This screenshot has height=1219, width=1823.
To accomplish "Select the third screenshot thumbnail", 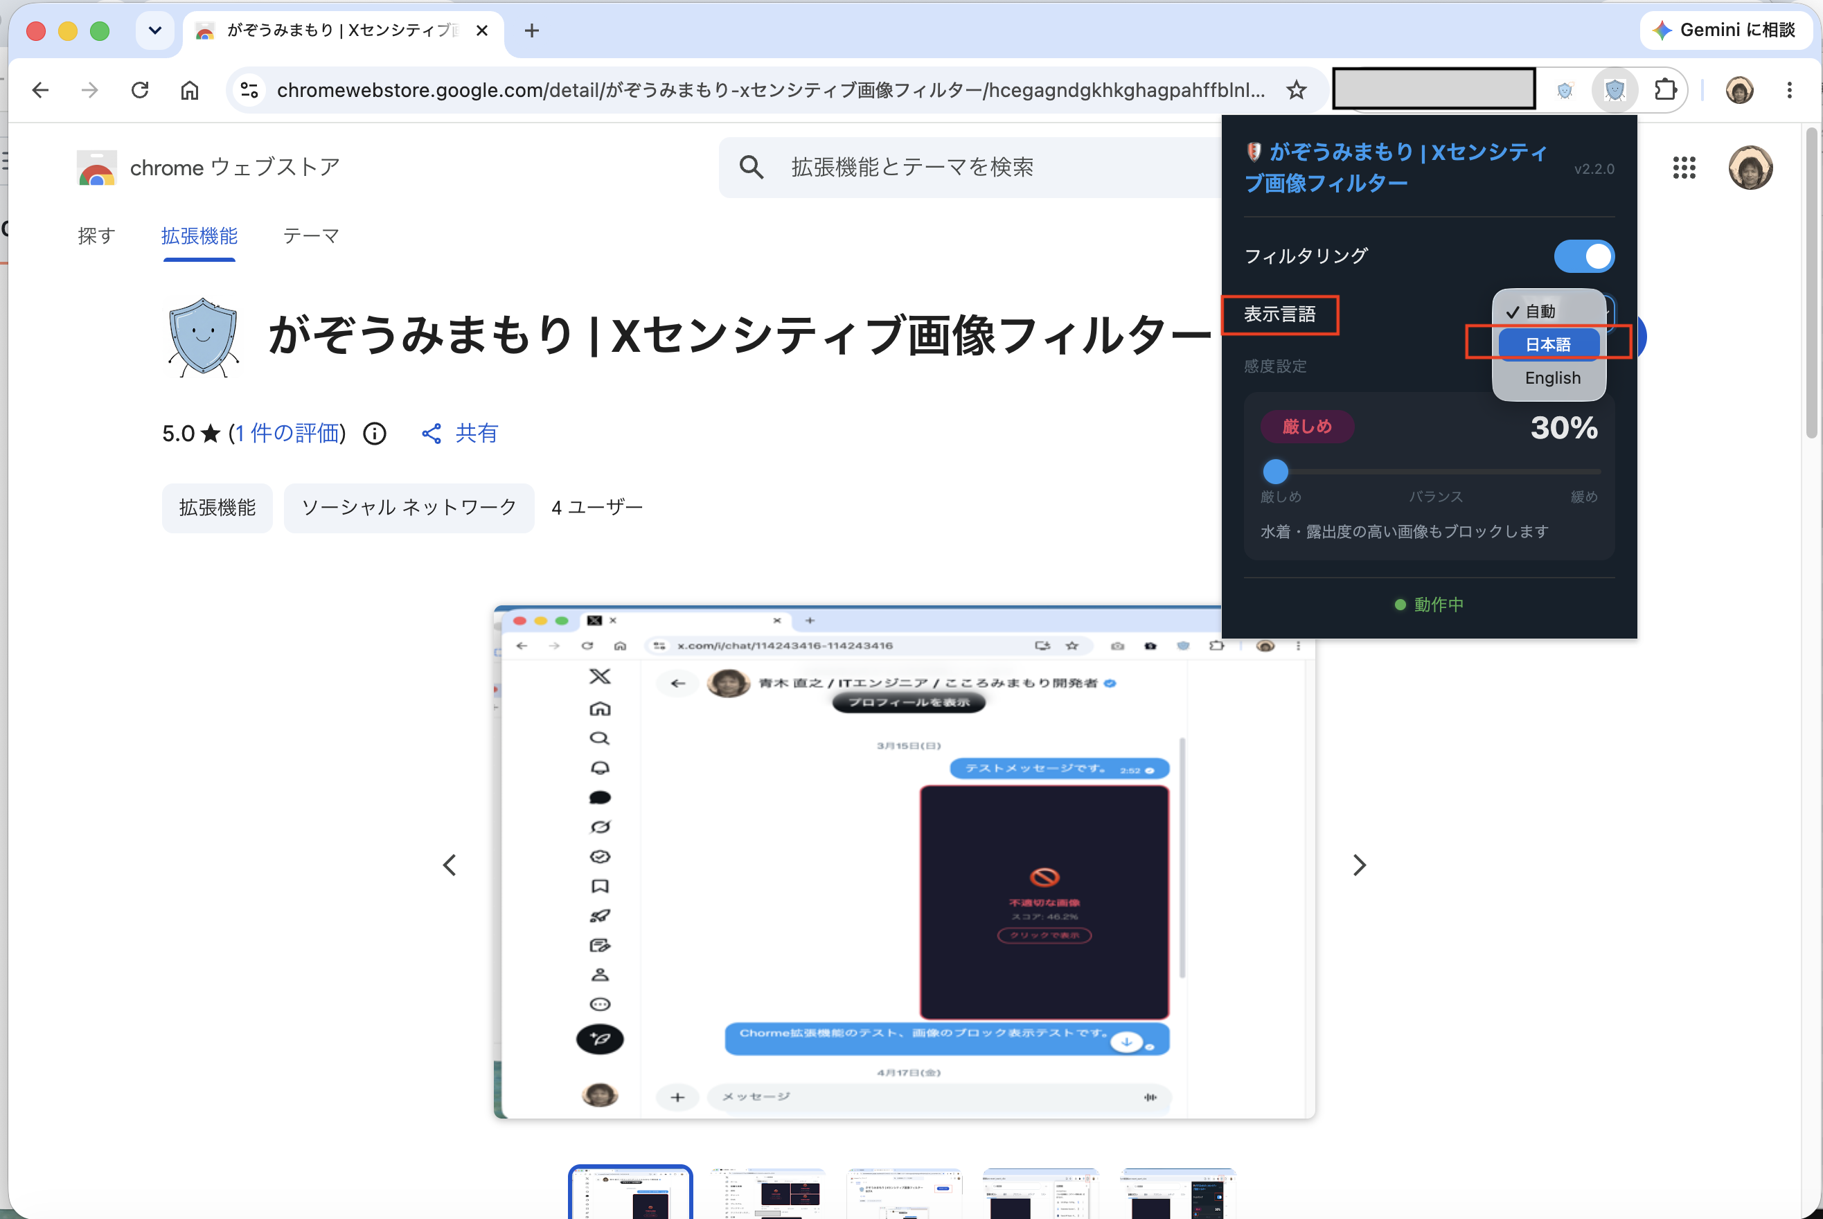I will pyautogui.click(x=904, y=1193).
